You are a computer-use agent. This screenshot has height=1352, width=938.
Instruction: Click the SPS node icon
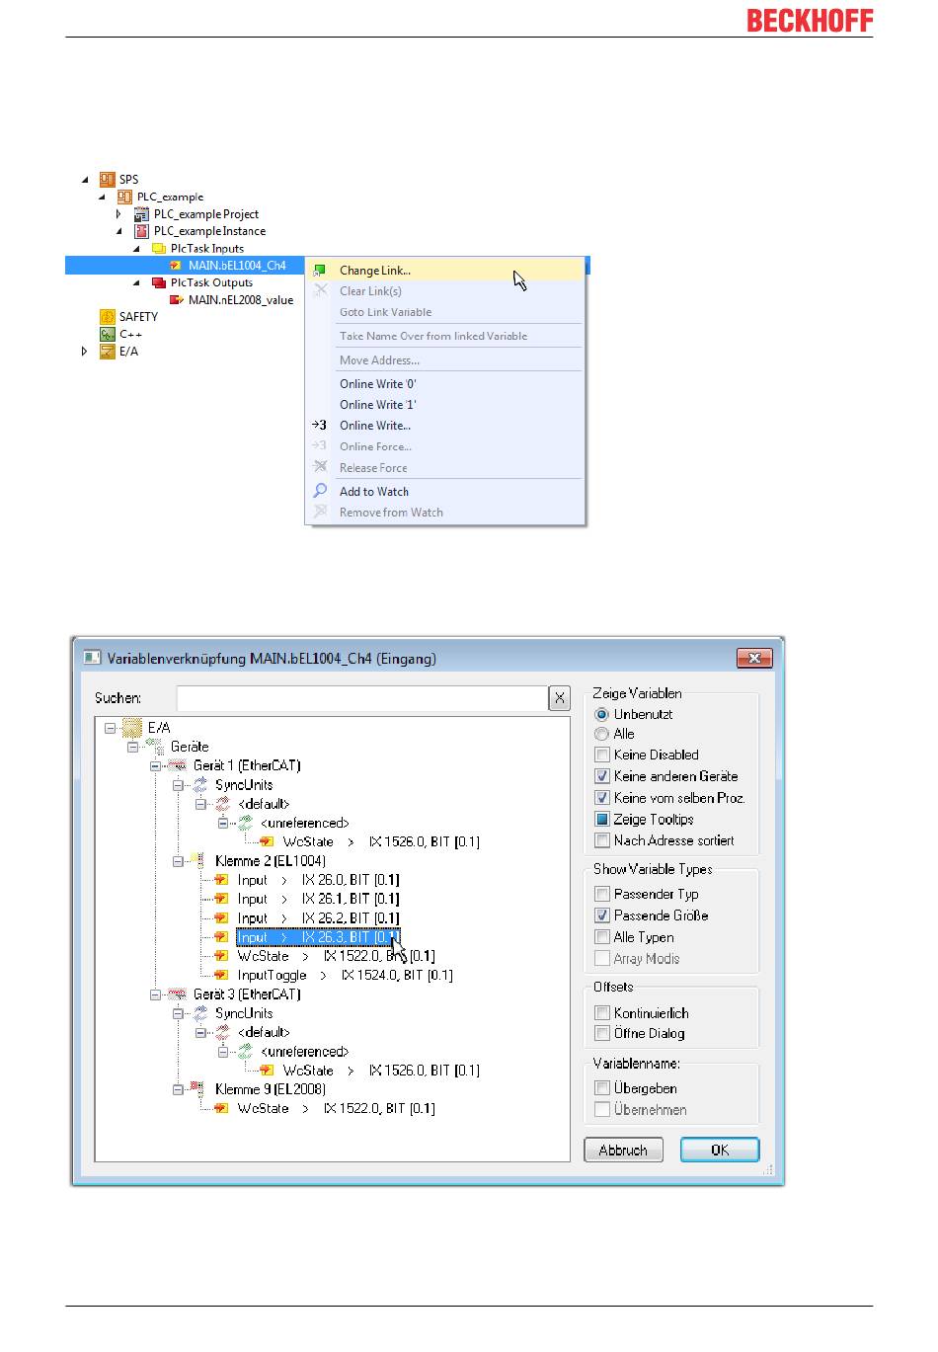107,179
